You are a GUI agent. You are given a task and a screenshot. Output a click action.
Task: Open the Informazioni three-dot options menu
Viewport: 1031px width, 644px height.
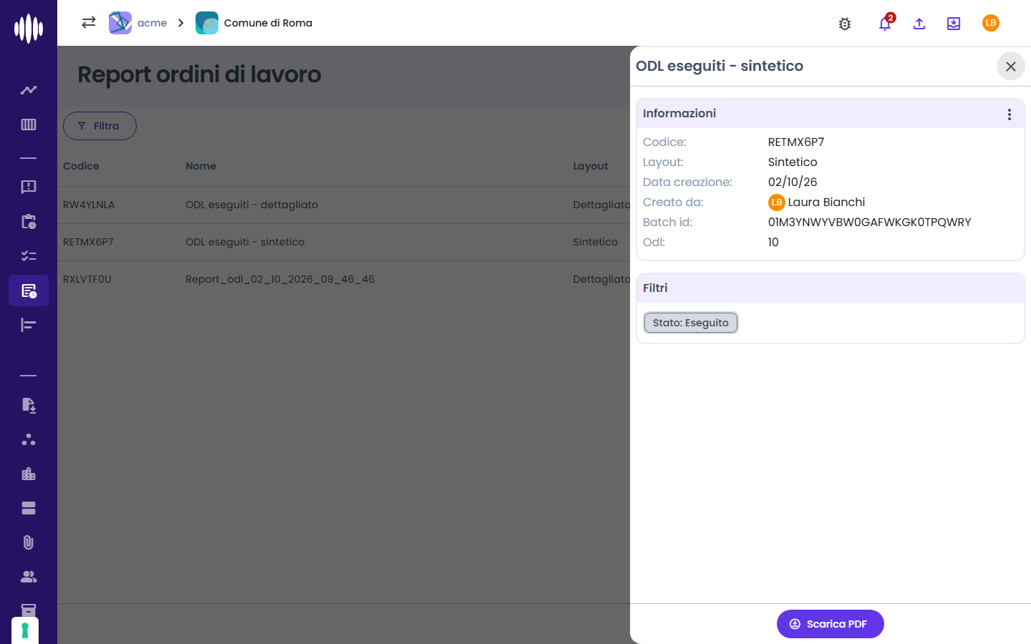[x=1010, y=114]
